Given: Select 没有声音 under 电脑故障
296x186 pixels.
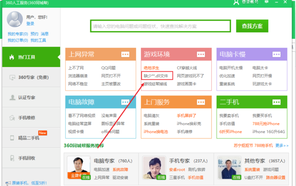Looking at the screenshot, I should 109,116.
